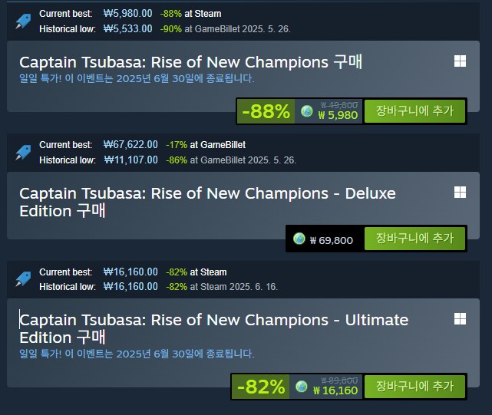Add standard edition to cart for ₩5,980
The height and width of the screenshot is (415, 492).
414,111
